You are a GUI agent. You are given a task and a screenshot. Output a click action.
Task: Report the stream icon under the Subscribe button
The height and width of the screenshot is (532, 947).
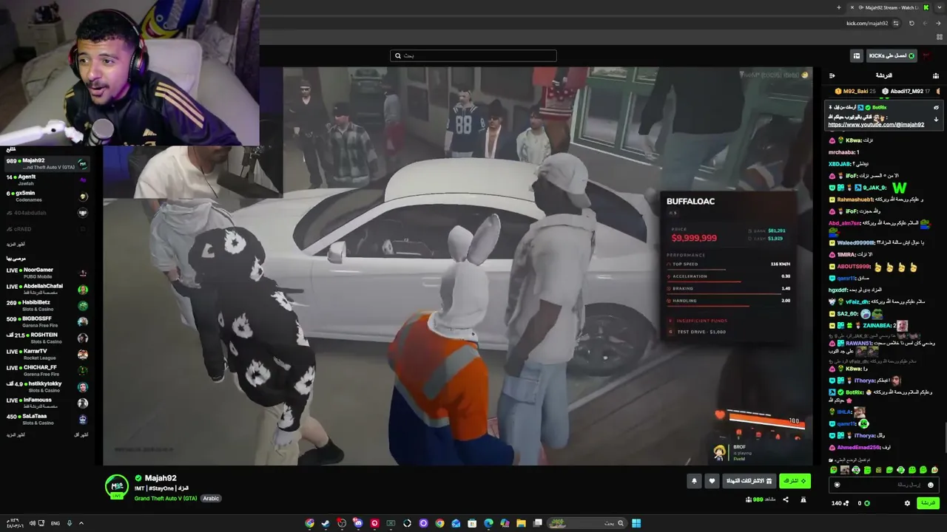click(803, 499)
